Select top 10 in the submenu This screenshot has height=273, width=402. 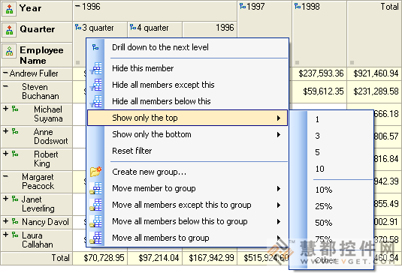(x=331, y=169)
